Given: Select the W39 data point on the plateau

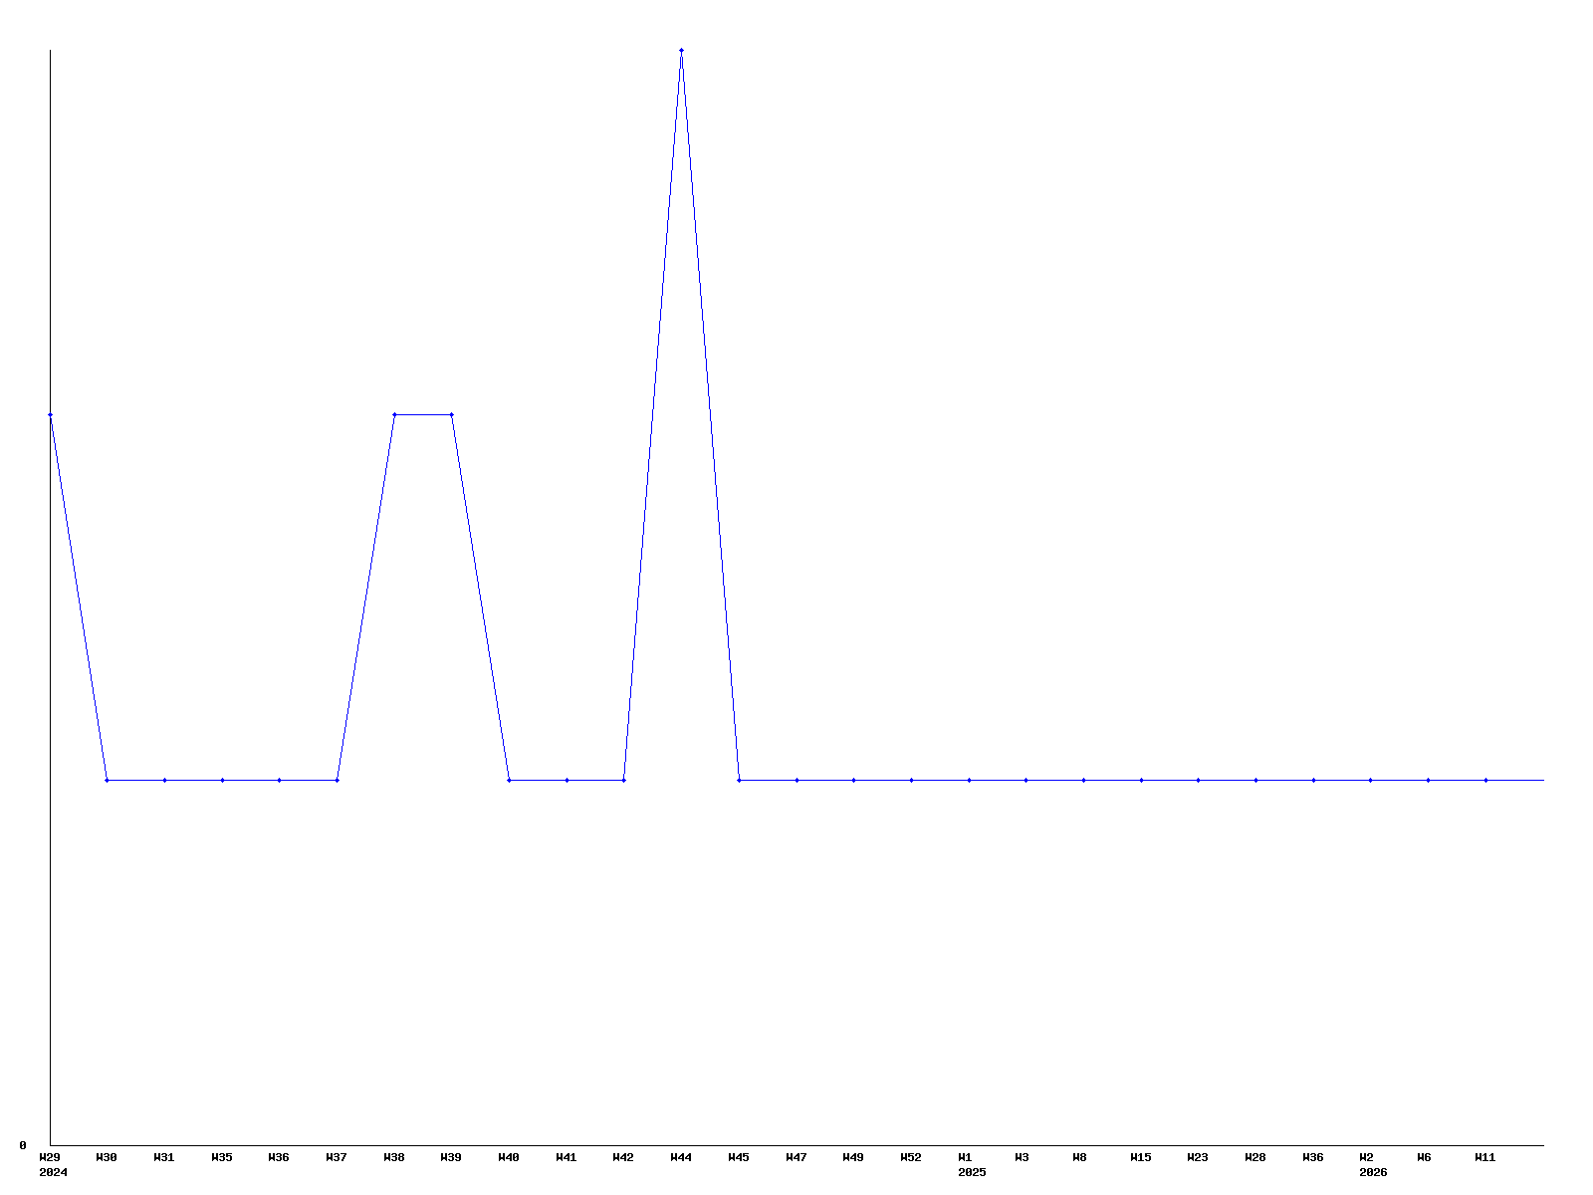Looking at the screenshot, I should [x=452, y=414].
